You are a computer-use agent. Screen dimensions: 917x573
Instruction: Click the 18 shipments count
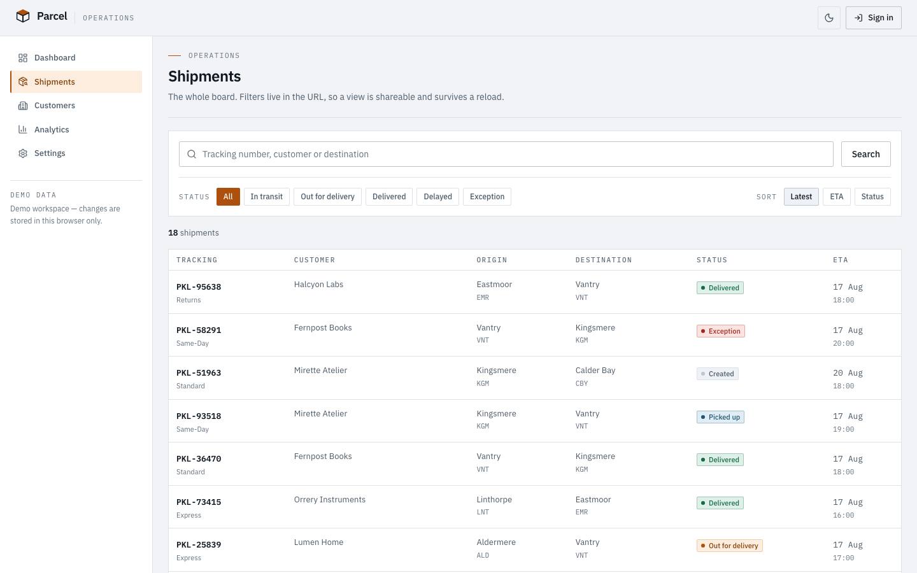tap(194, 233)
